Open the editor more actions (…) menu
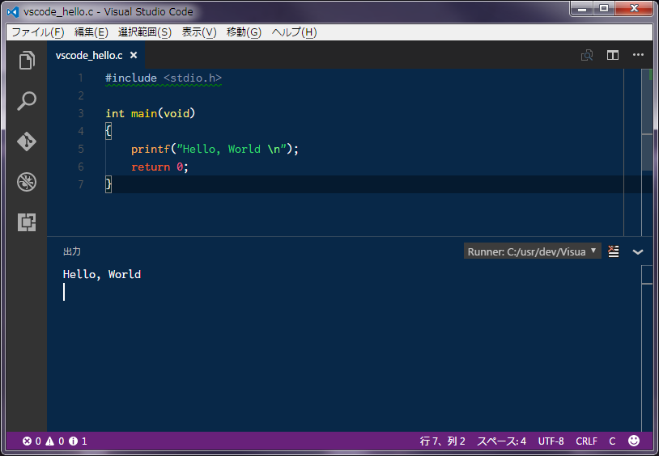Image resolution: width=659 pixels, height=456 pixels. pyautogui.click(x=638, y=55)
